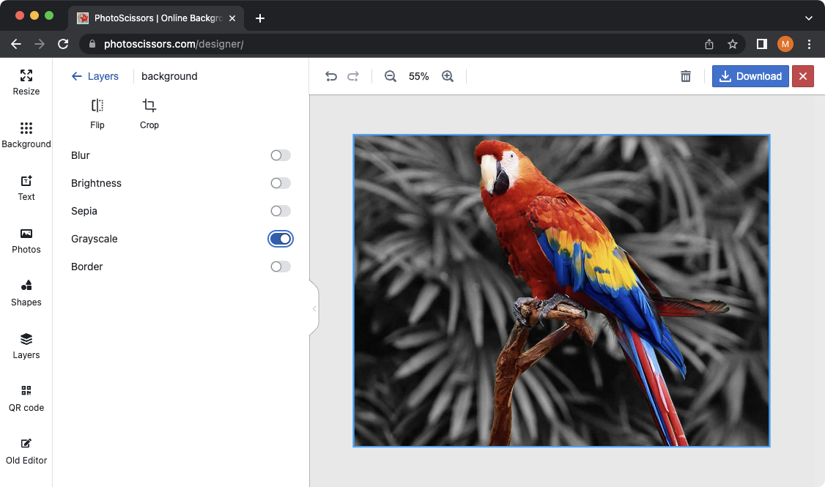Click the redo arrow icon
Image resolution: width=825 pixels, height=487 pixels.
pyautogui.click(x=353, y=76)
